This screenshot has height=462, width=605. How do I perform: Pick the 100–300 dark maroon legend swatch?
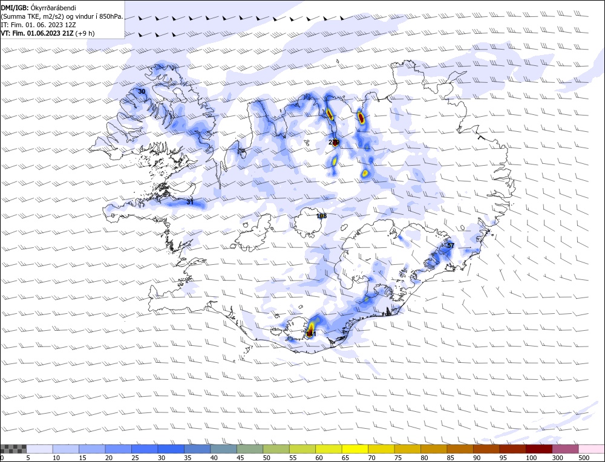pos(538,449)
